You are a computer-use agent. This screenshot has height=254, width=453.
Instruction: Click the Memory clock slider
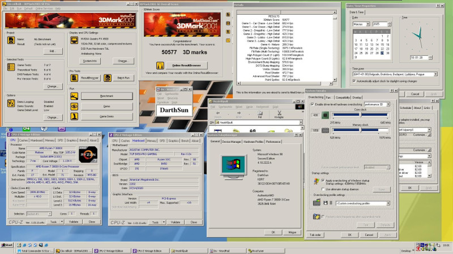pos(360,130)
